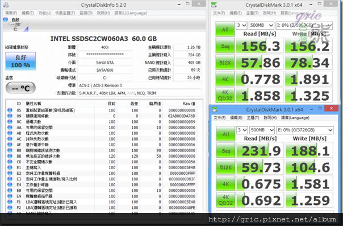The height and width of the screenshot is (226, 343).
Task: Click the interface field showing Serial ATA
Action: click(105, 63)
